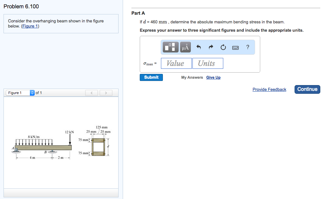Show keyboard shortcuts icon
328x199 pixels.
(235, 47)
